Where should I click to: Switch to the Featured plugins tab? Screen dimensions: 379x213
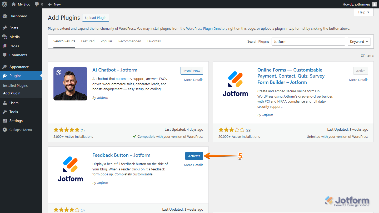point(88,41)
